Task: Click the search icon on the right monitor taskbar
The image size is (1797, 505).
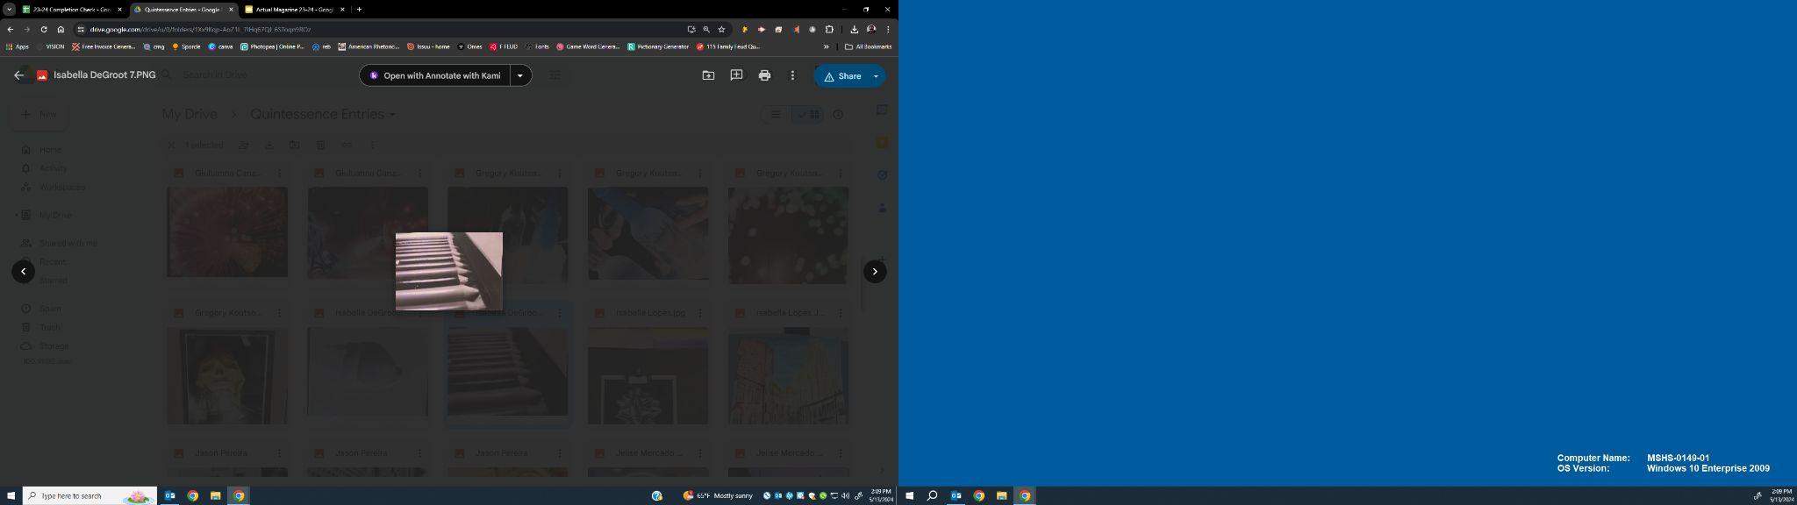Action: [x=933, y=496]
